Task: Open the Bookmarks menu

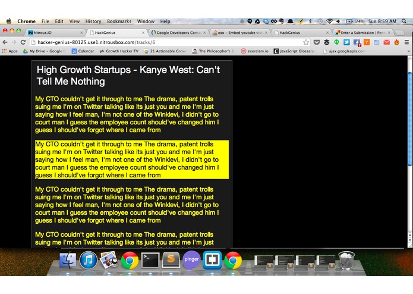Action: pos(119,21)
